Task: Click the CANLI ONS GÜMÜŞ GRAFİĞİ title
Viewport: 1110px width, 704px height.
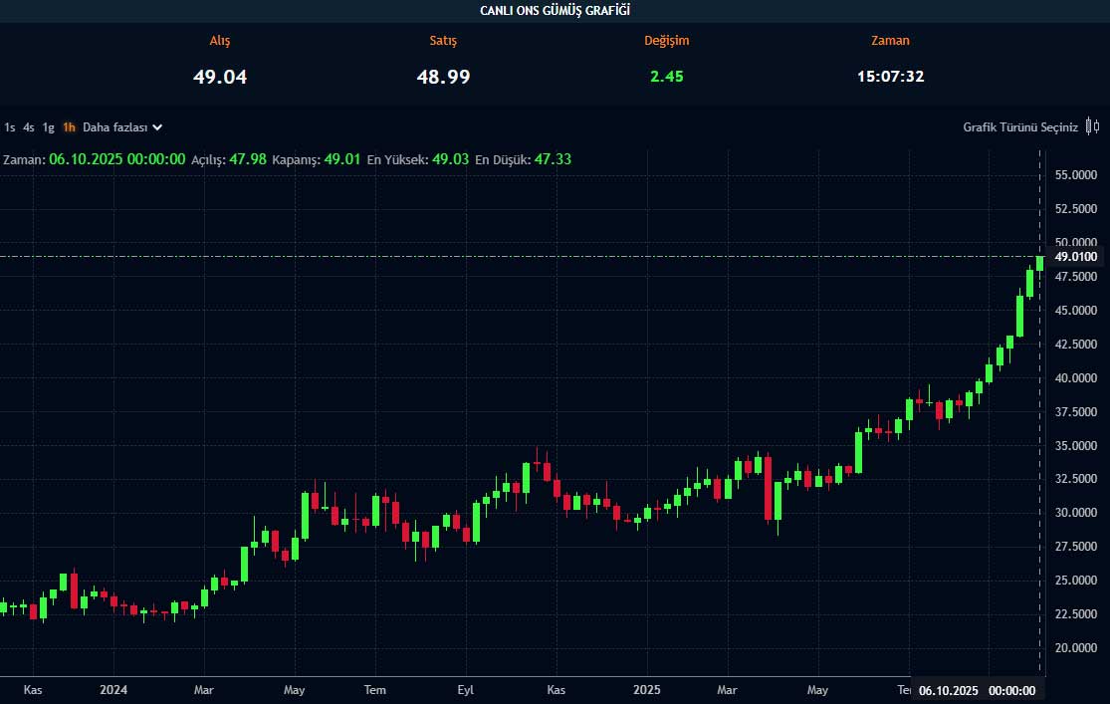Action: [555, 10]
